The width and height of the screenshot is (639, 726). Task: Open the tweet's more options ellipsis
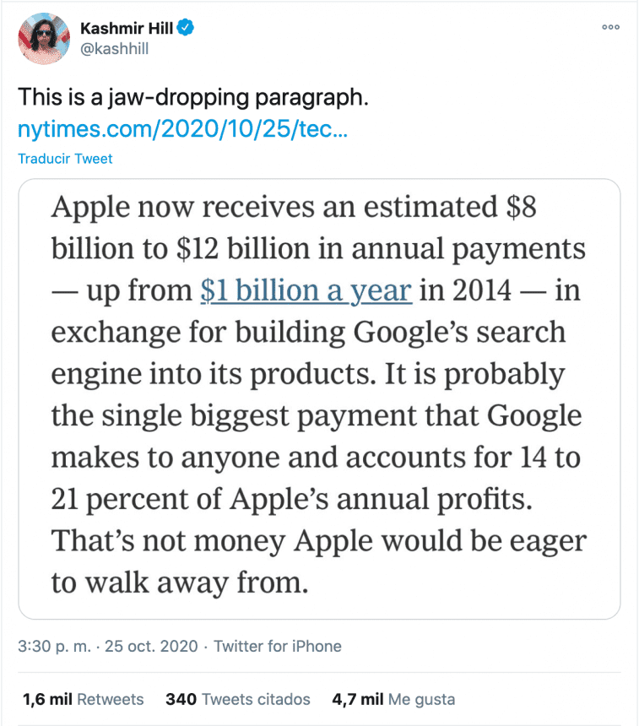[x=610, y=27]
